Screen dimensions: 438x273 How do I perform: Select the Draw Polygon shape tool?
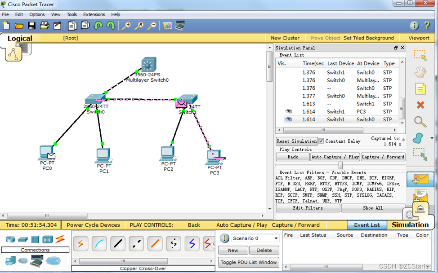pyautogui.click(x=418, y=138)
